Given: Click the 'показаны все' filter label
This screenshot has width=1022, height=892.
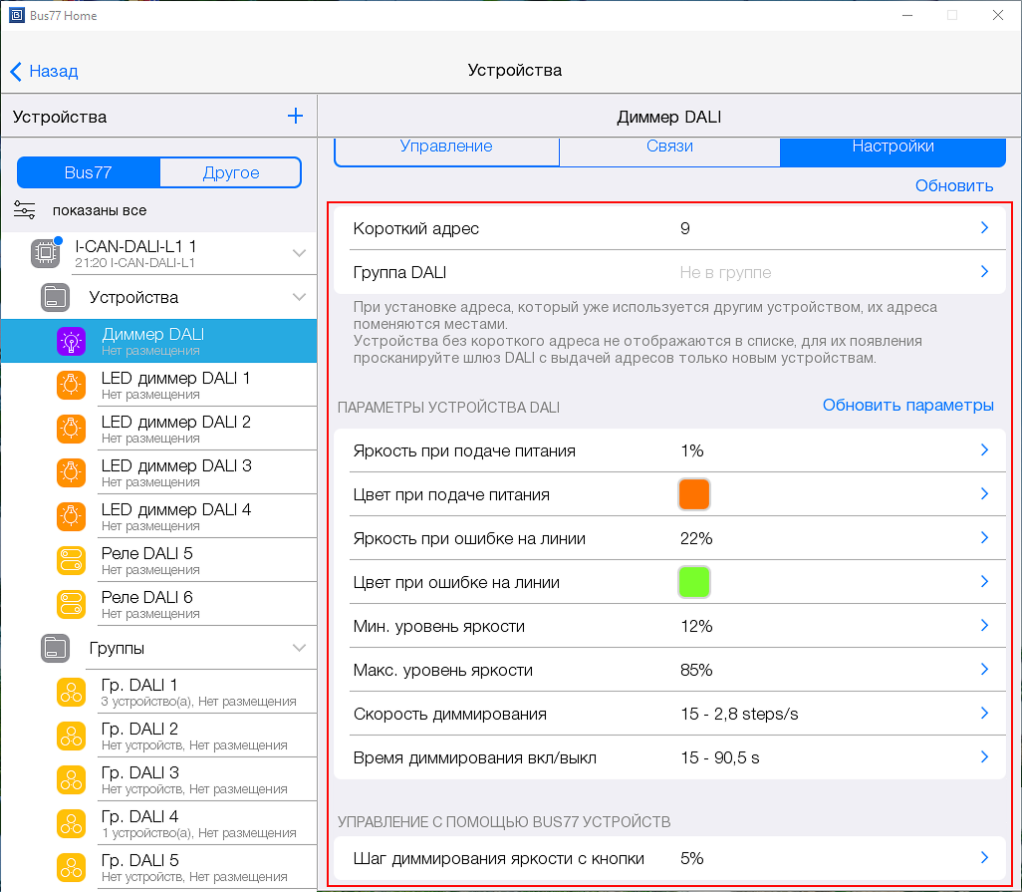Looking at the screenshot, I should (x=100, y=210).
